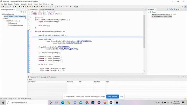Open the Windows notification center icon
This screenshot has width=187, height=105.
[183, 102]
